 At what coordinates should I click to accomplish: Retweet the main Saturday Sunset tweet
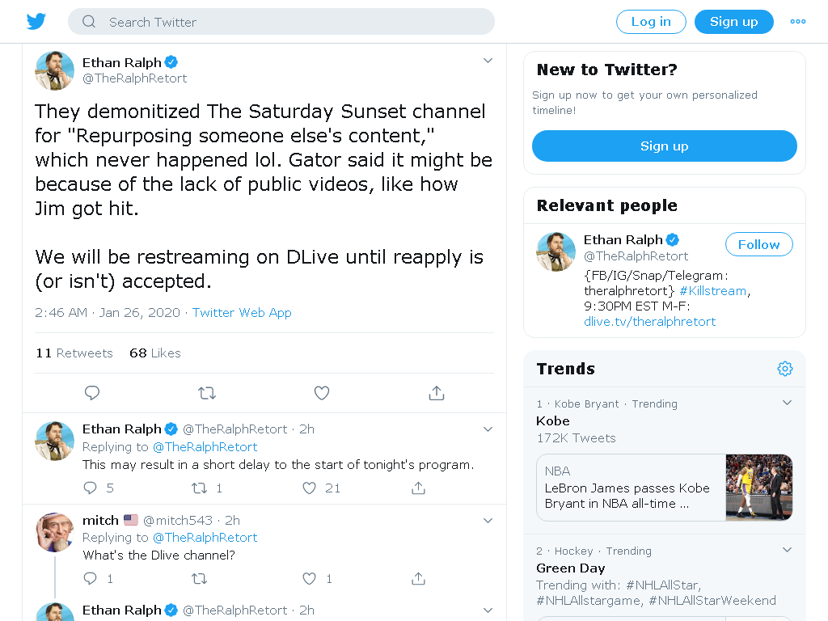pos(207,393)
